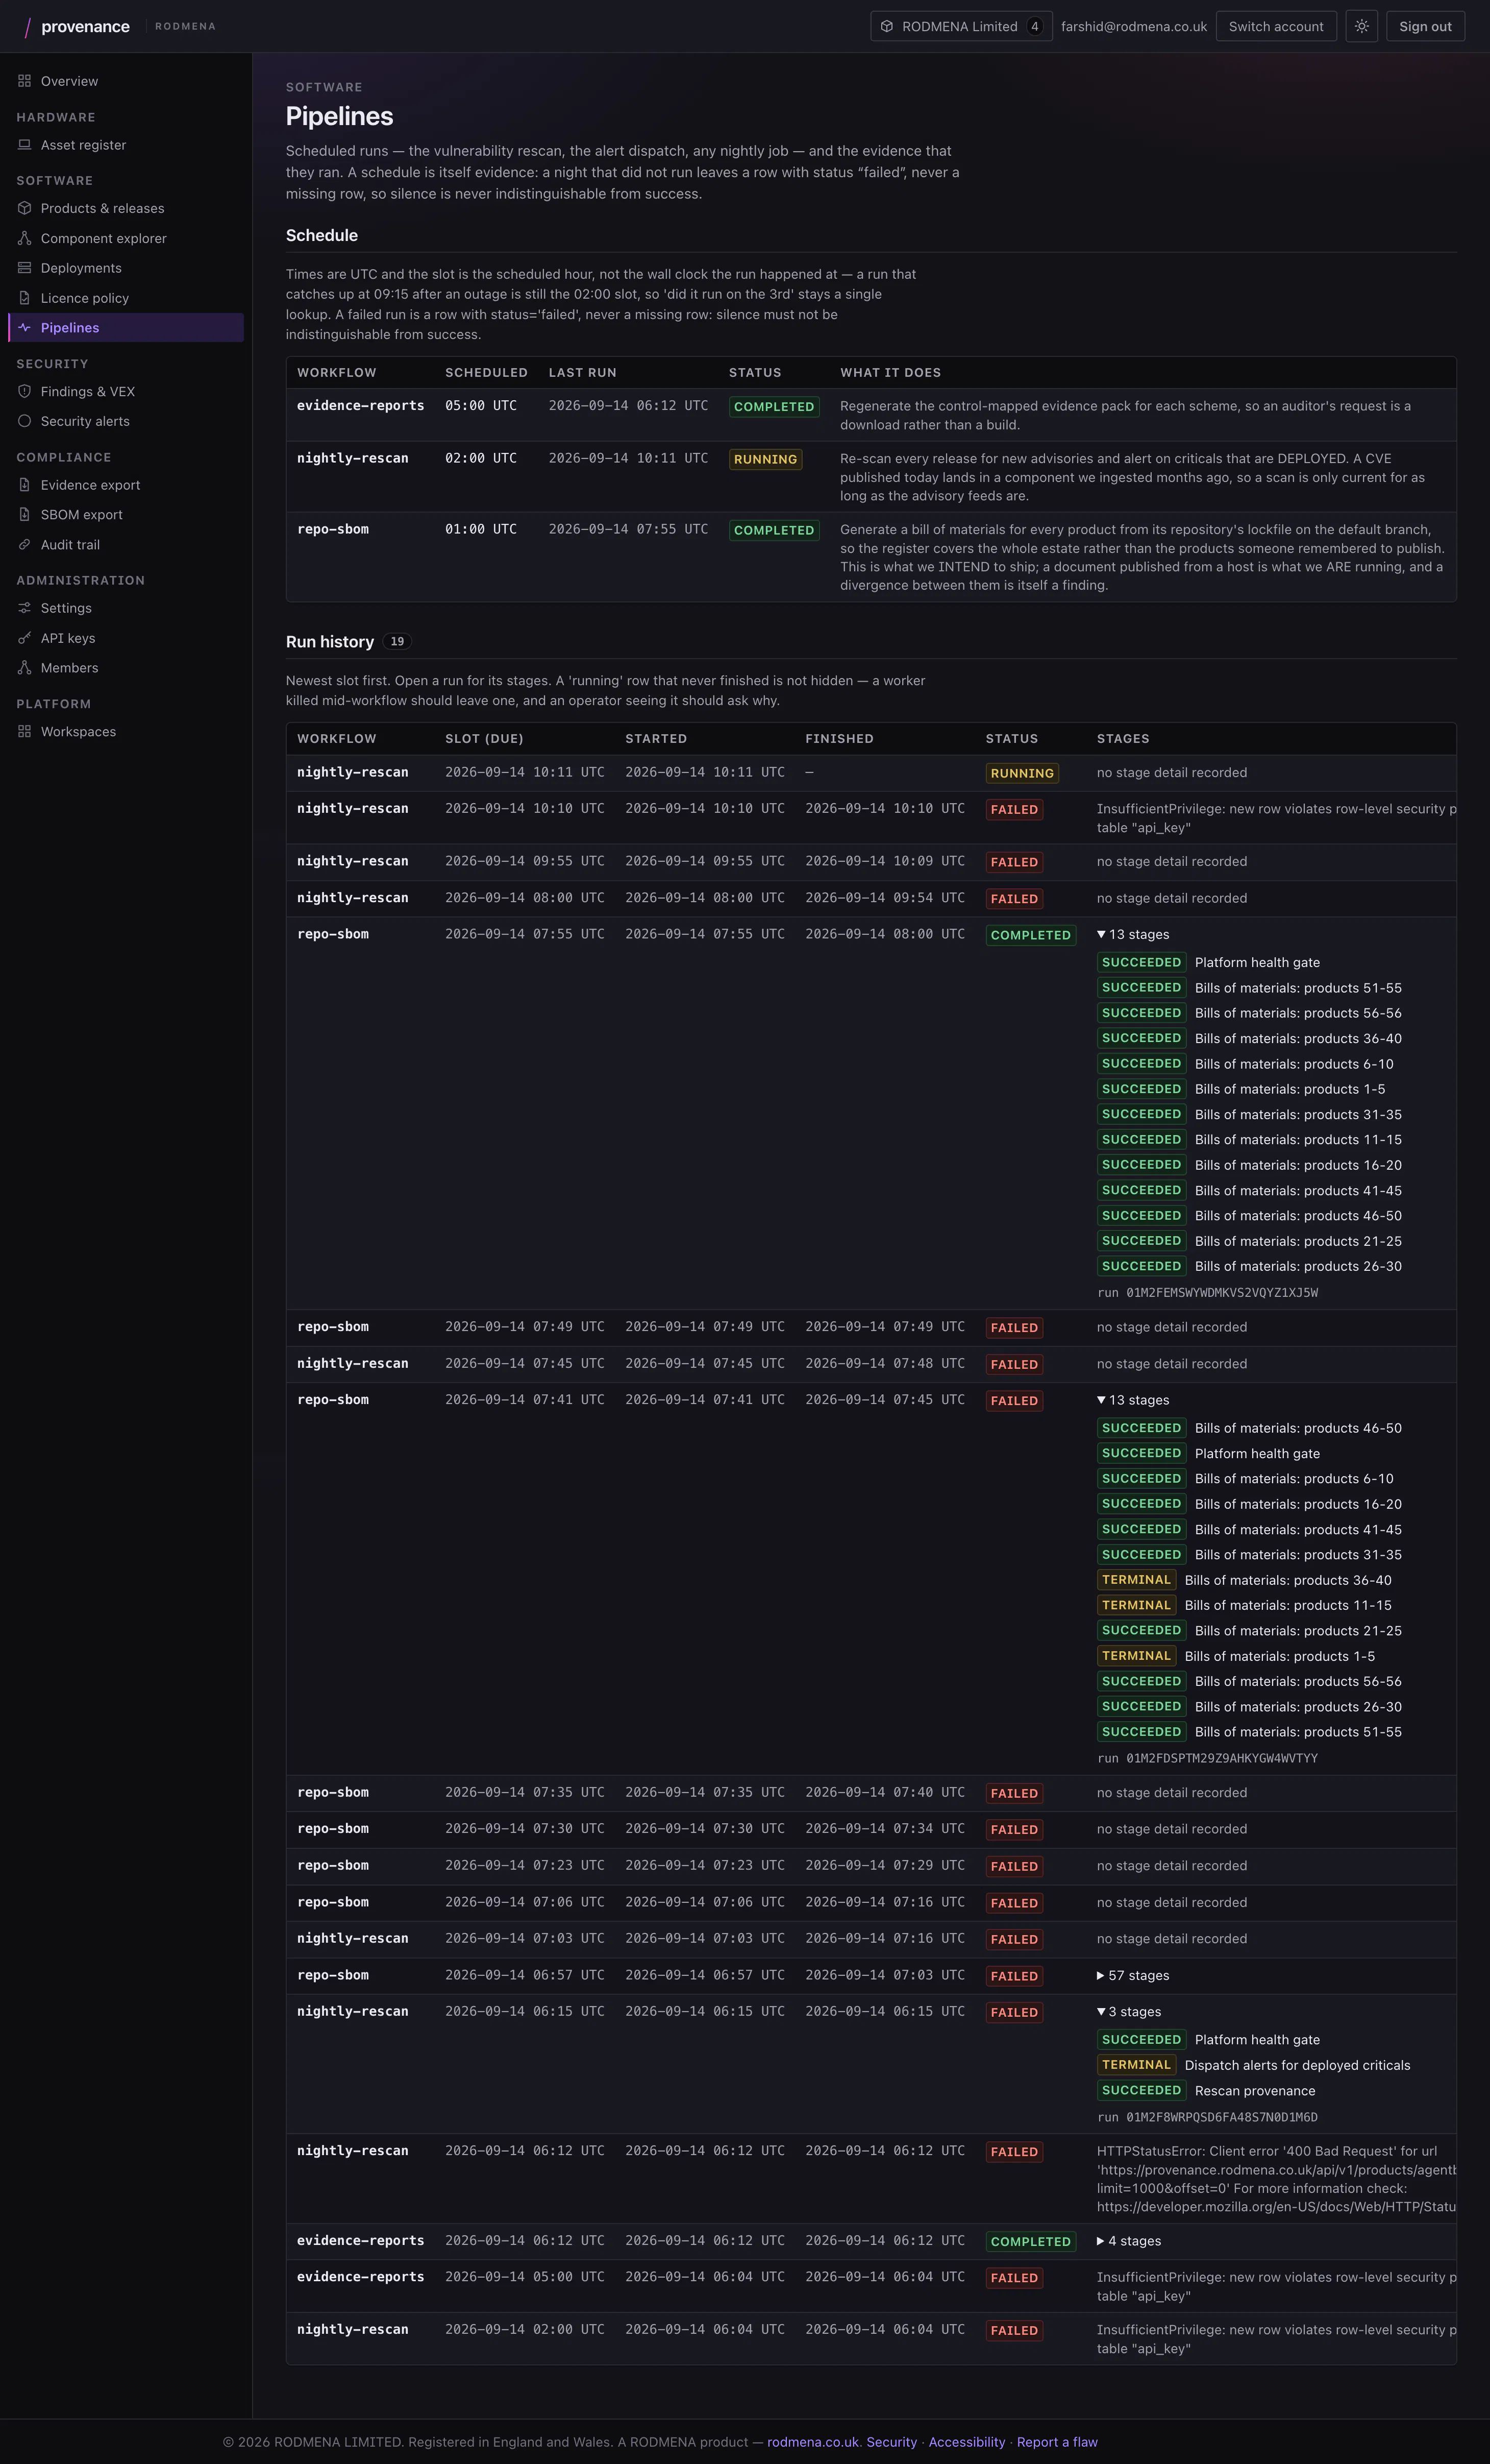Click the nightly-rescan workflow in Schedule table
This screenshot has height=2464, width=1490.
[353, 458]
